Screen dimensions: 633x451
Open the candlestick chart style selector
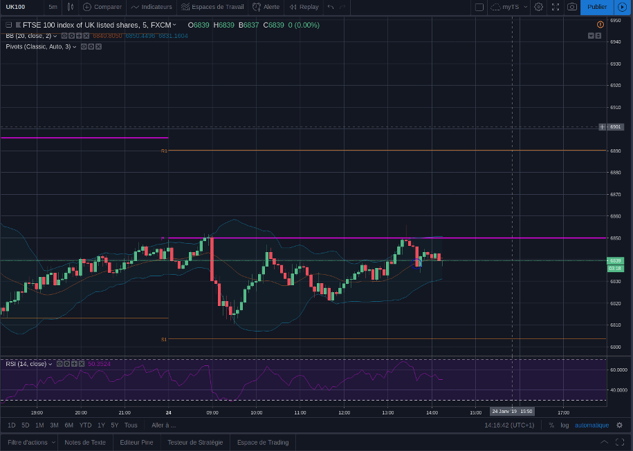coord(71,7)
